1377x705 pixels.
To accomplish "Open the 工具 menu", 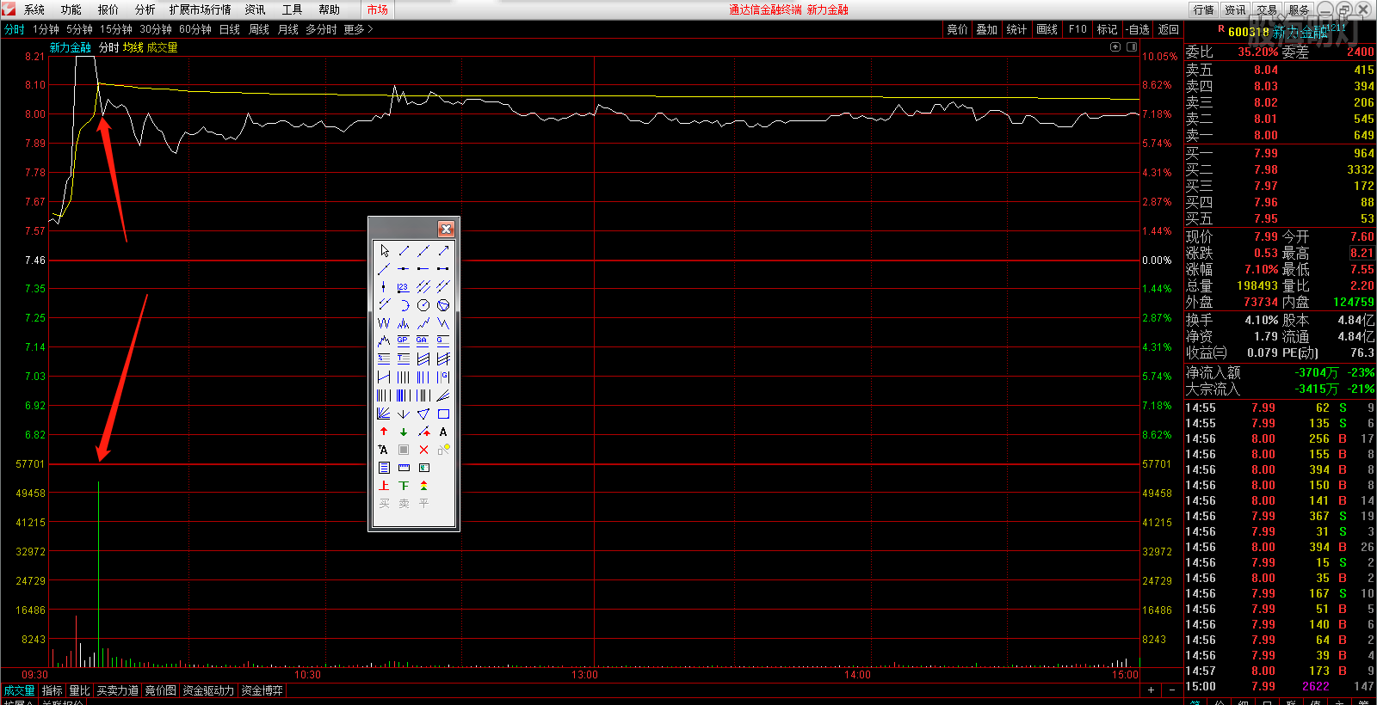I will tap(293, 9).
